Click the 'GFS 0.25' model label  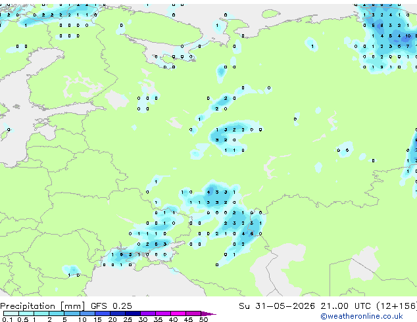pyautogui.click(x=111, y=306)
